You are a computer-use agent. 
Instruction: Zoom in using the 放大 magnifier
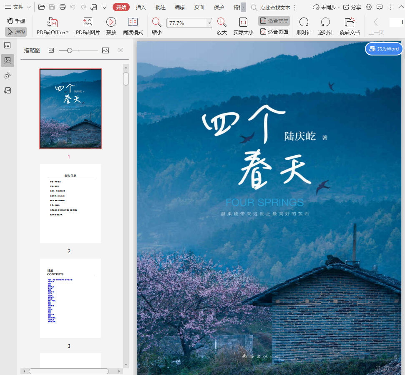[222, 23]
